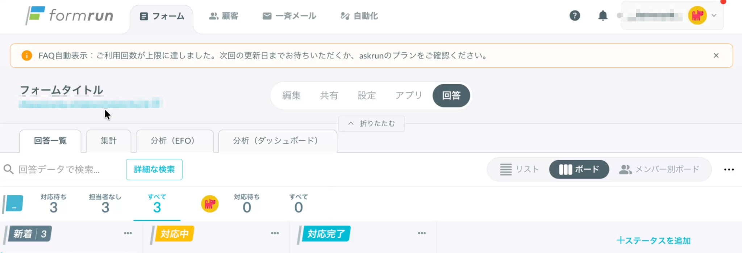
Task: Expand the account dropdown arrow
Action: click(714, 16)
